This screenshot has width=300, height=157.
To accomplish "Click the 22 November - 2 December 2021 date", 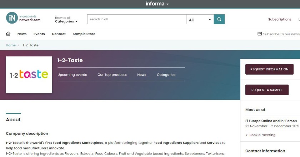I will (x=272, y=126).
